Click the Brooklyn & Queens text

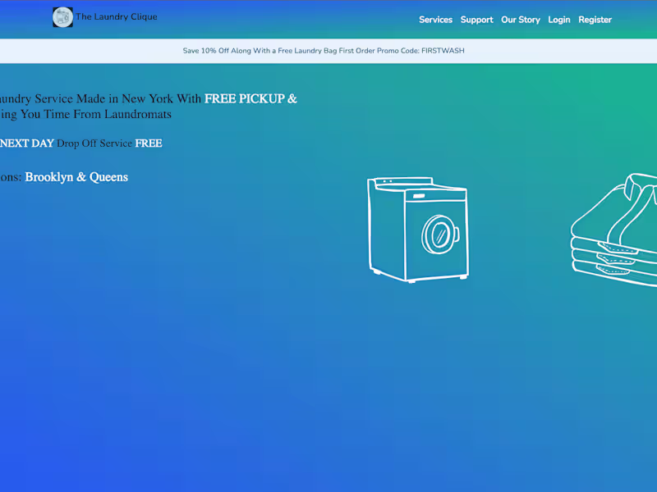(x=76, y=177)
